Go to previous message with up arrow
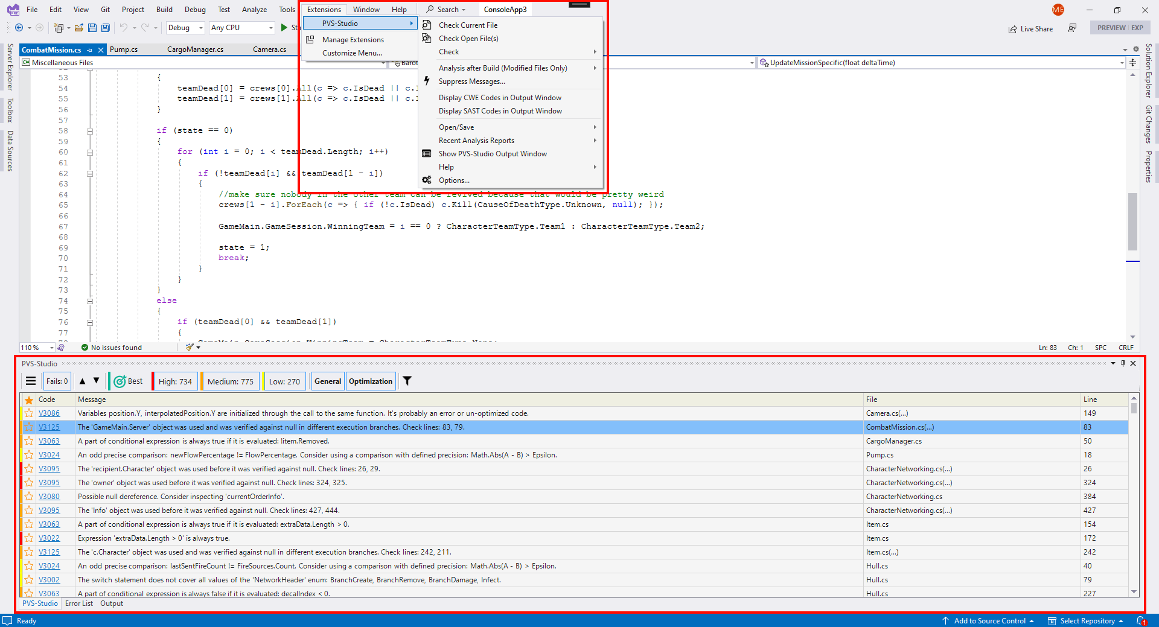This screenshot has width=1159, height=627. click(x=83, y=381)
